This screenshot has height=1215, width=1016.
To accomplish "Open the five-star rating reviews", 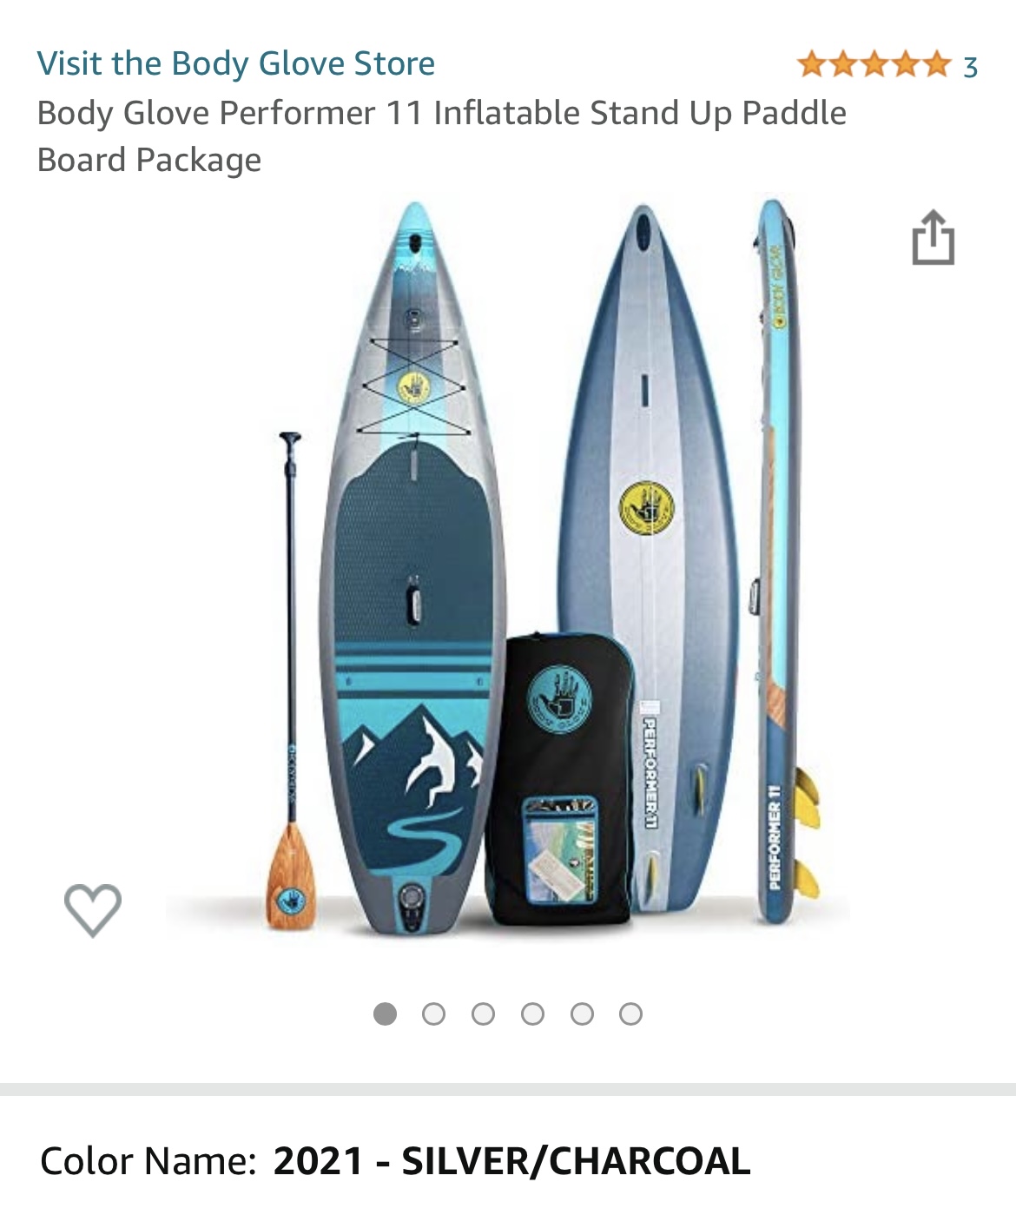I will 874,64.
